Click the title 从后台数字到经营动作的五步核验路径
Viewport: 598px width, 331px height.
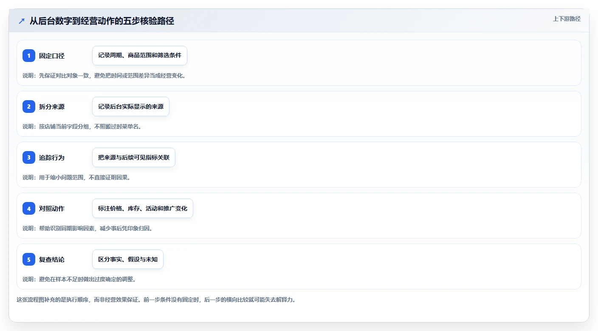[x=102, y=21]
